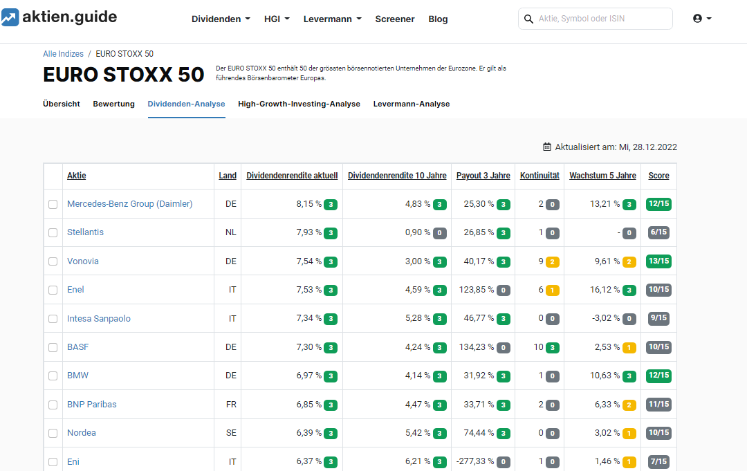This screenshot has width=747, height=471.
Task: Focus the Aktie, Symbol oder ISIN search field
Action: [x=596, y=19]
